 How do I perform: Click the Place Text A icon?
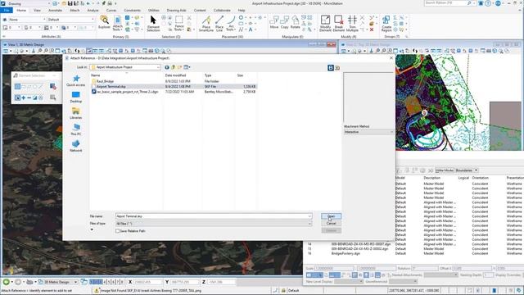click(251, 29)
